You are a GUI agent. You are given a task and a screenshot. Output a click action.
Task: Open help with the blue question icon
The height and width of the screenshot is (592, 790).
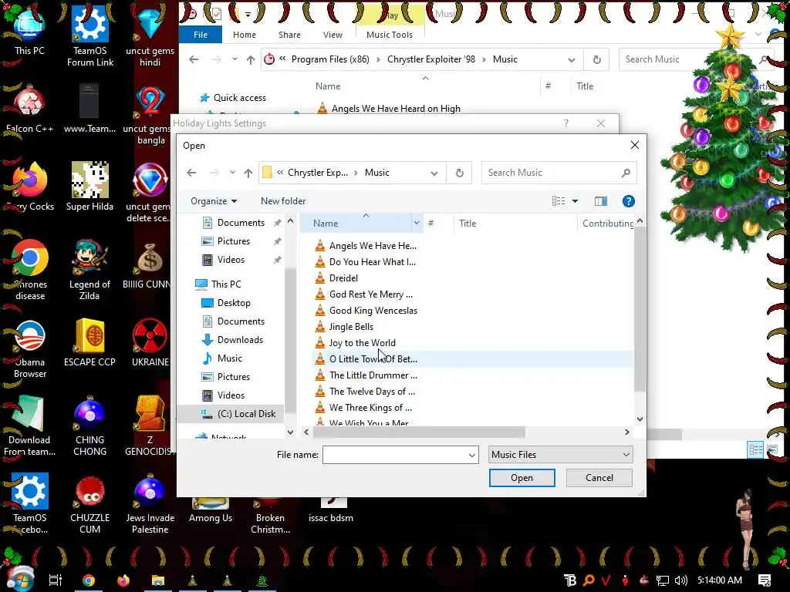click(628, 201)
